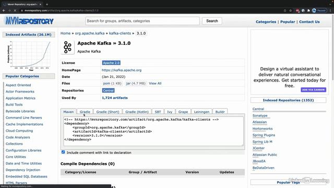Open Aspect Oriented category
The image size is (334, 188).
click(18, 85)
